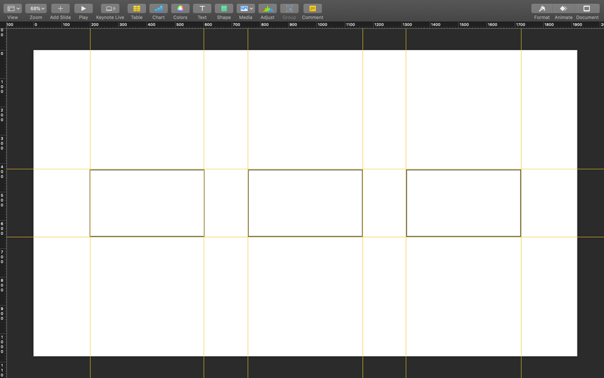Viewport: 604px width, 378px height.
Task: Start Keynote Live presentation
Action: pyautogui.click(x=110, y=8)
